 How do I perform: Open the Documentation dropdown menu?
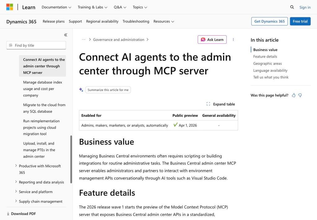(x=56, y=7)
